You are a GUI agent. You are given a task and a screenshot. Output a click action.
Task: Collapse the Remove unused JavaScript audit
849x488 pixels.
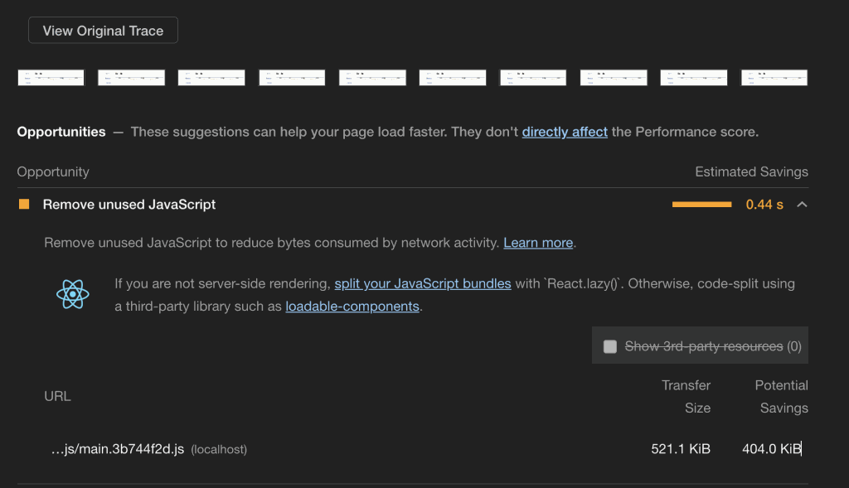coord(802,205)
